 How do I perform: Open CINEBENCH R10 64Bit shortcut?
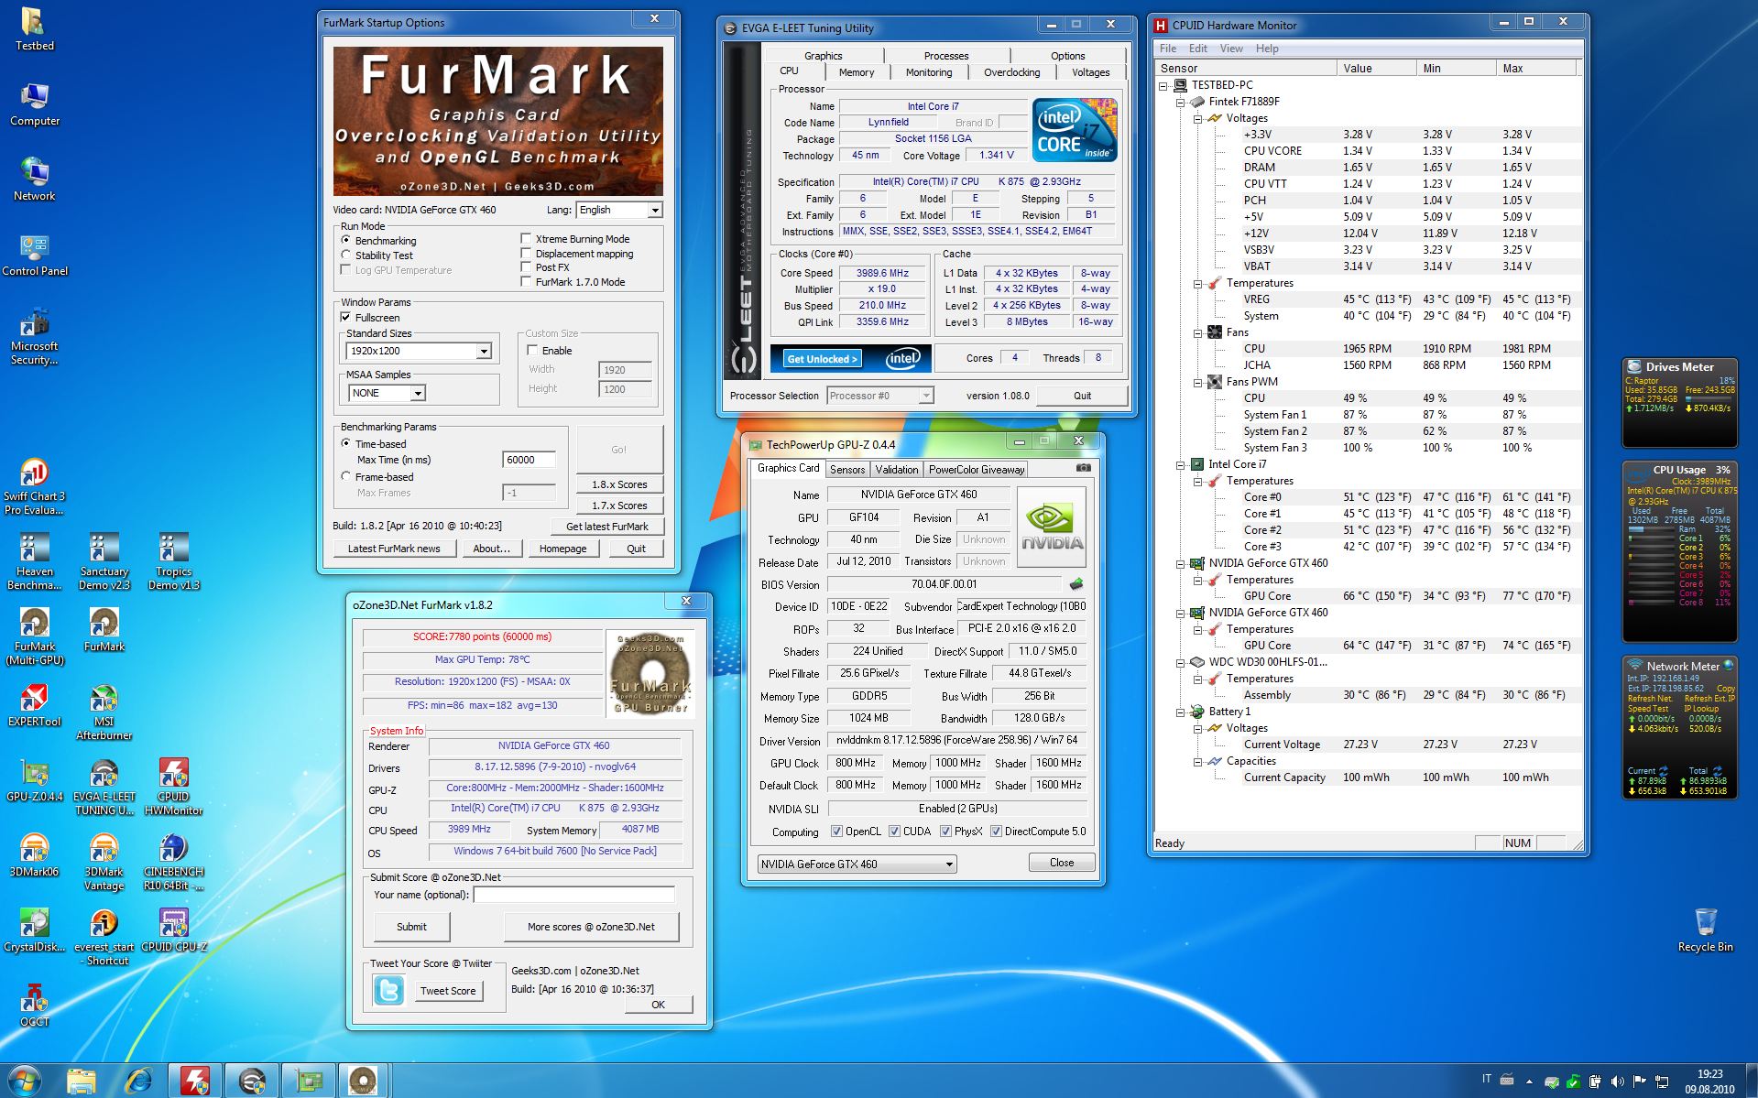[173, 862]
